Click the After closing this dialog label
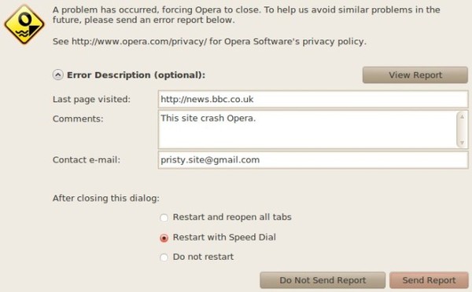472x292 pixels. 106,199
